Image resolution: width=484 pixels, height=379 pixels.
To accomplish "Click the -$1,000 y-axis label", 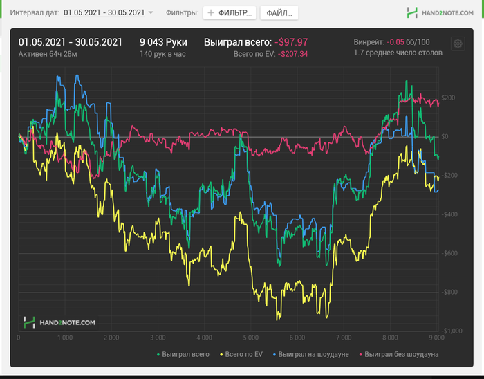I will tap(452, 331).
